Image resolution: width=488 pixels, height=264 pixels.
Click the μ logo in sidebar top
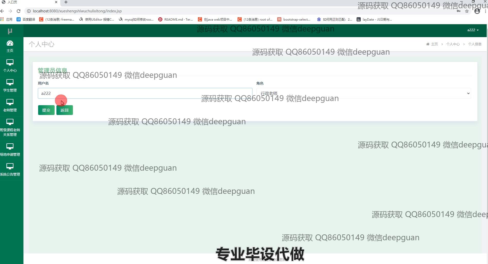[x=10, y=31]
